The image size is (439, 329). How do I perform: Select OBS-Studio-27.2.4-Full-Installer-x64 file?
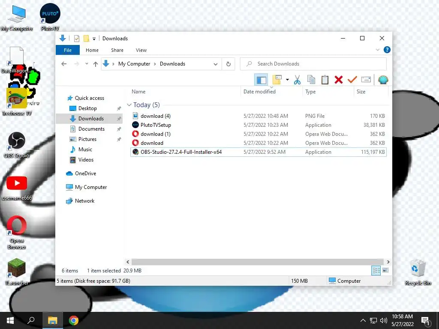(258, 152)
